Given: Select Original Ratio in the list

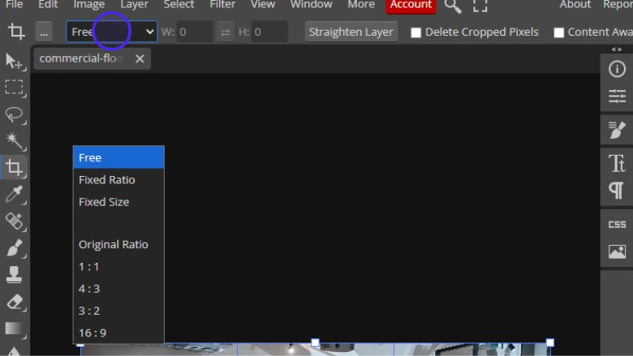Looking at the screenshot, I should (114, 245).
